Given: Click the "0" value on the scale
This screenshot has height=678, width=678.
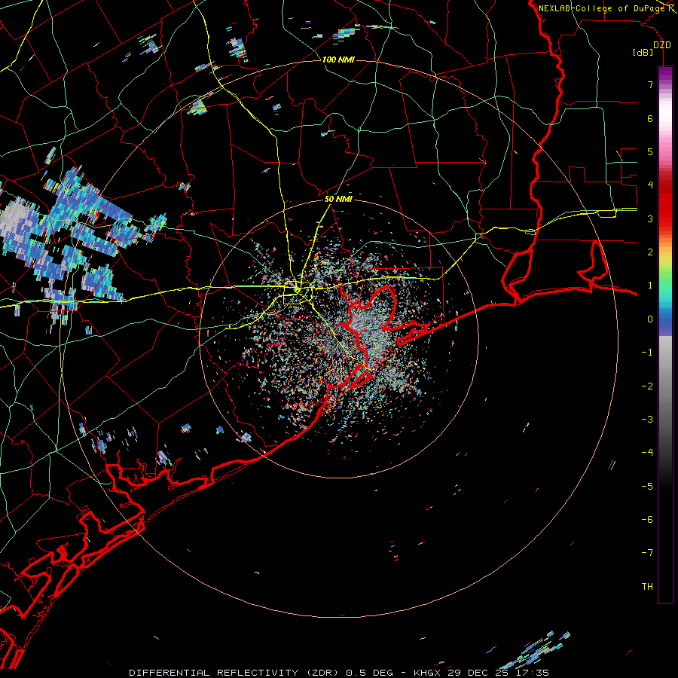Looking at the screenshot, I should point(650,319).
